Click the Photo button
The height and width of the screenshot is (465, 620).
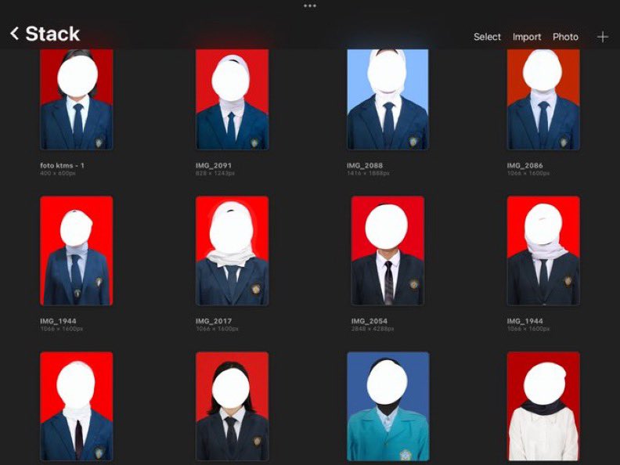(x=565, y=37)
